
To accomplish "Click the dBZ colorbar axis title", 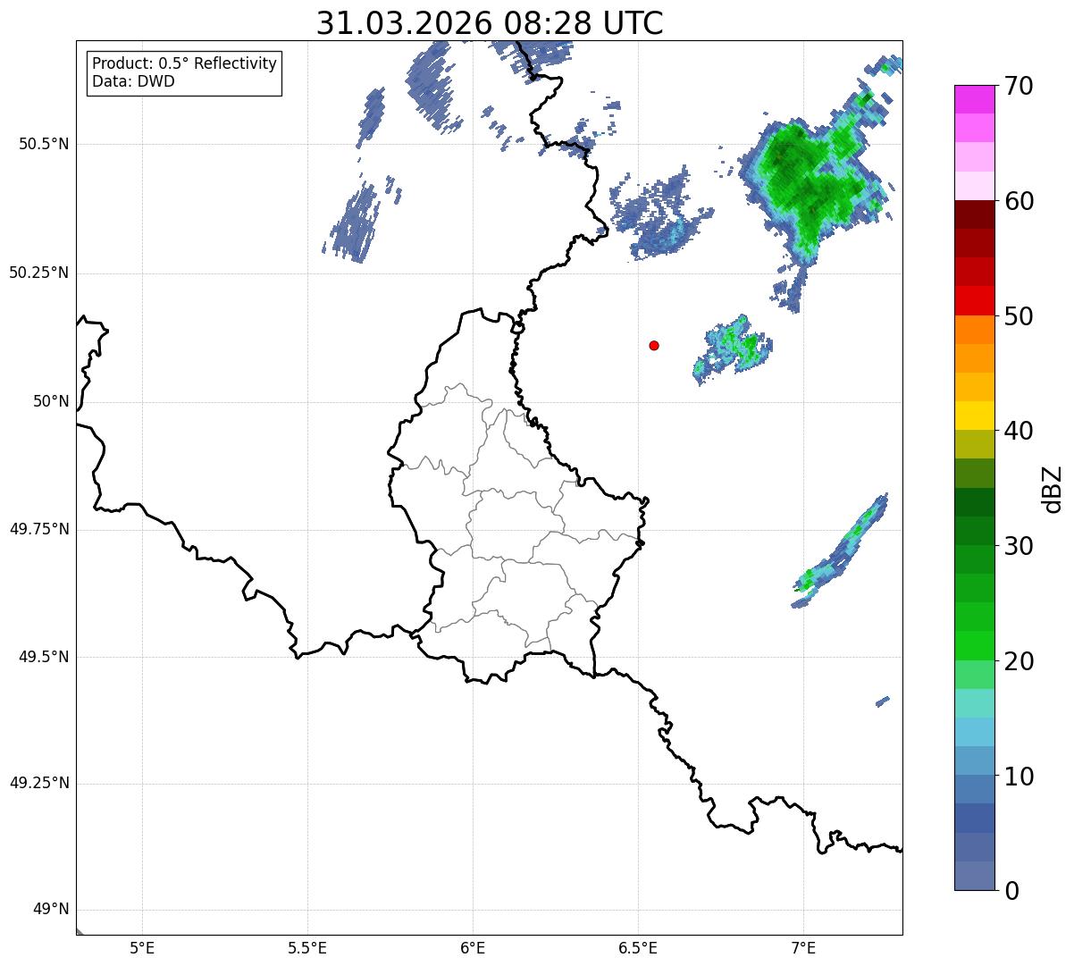I will 1053,489.
